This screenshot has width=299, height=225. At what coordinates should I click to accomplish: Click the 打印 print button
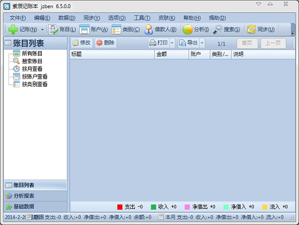click(158, 43)
